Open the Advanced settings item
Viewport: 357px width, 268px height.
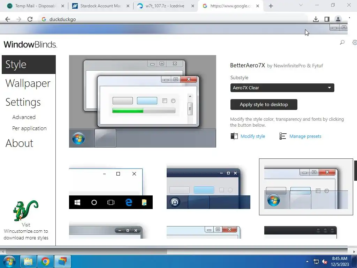point(24,117)
